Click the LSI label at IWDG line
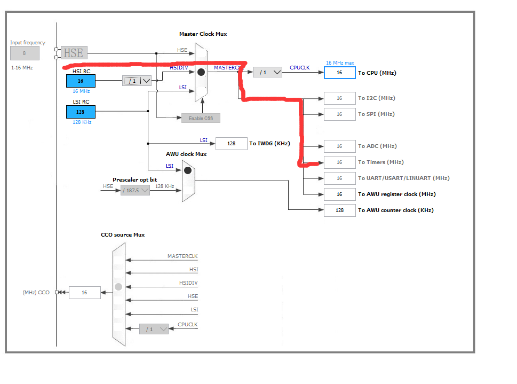 tap(204, 140)
